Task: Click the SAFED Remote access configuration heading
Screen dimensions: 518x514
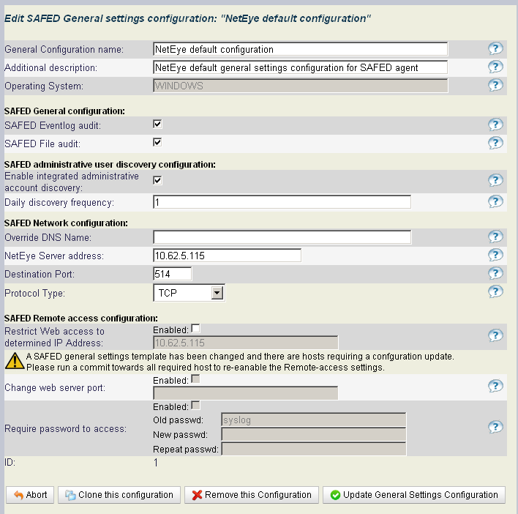Action: pos(81,319)
